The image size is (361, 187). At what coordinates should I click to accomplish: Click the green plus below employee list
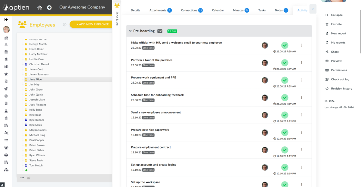point(26,170)
